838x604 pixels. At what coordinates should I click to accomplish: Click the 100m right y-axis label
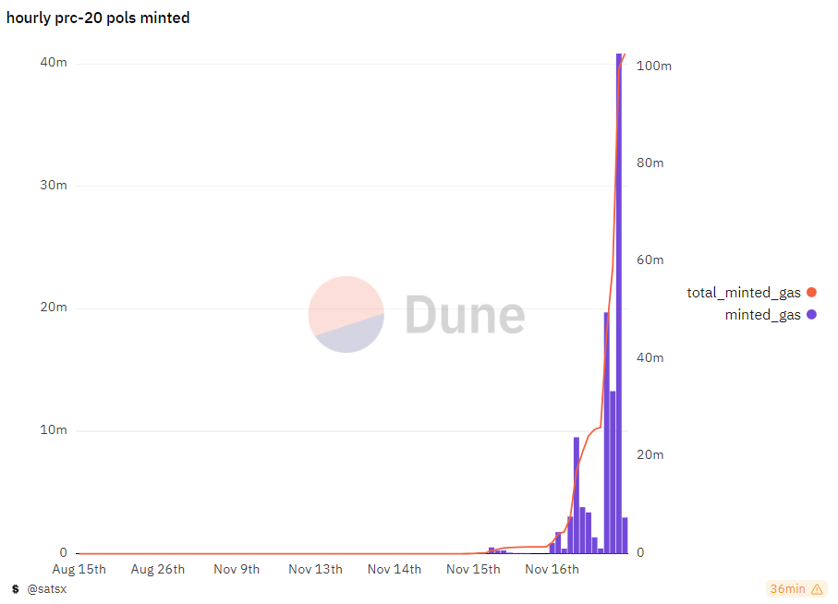(x=654, y=66)
